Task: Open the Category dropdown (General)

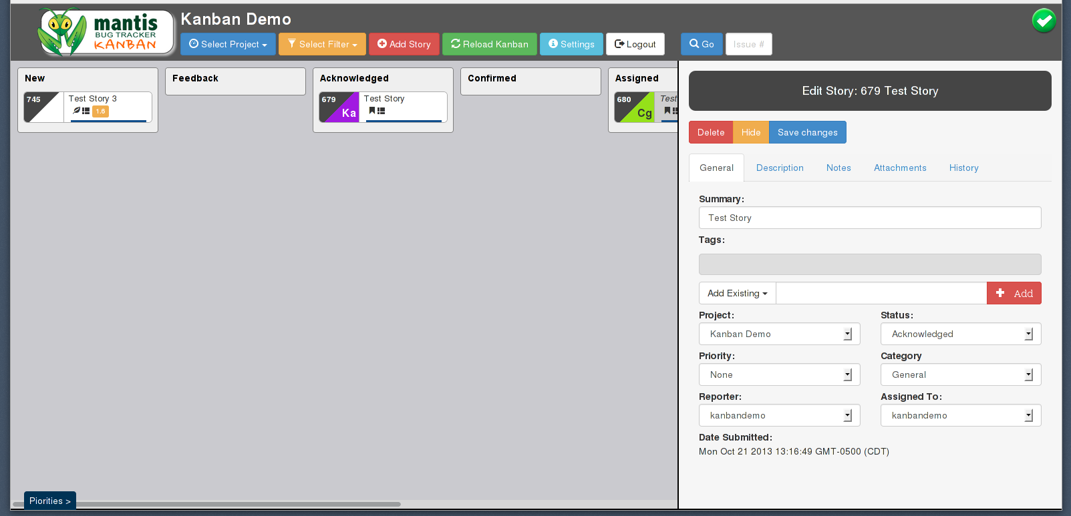Action: (961, 374)
